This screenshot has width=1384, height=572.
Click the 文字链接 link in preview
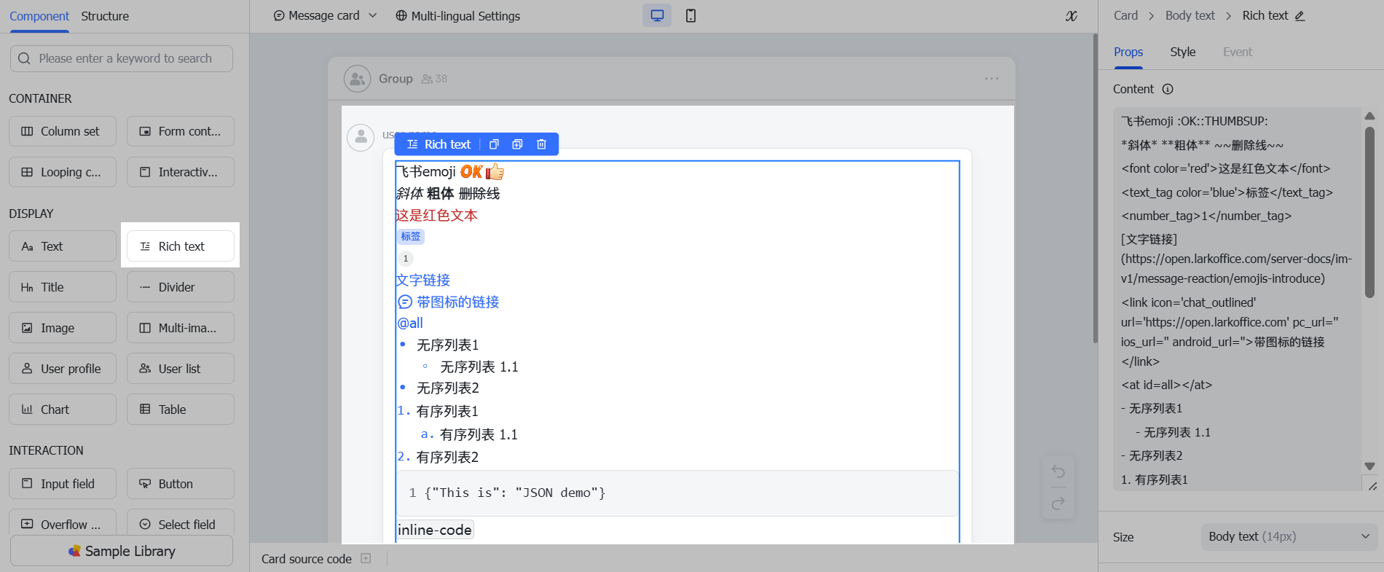[x=423, y=281]
